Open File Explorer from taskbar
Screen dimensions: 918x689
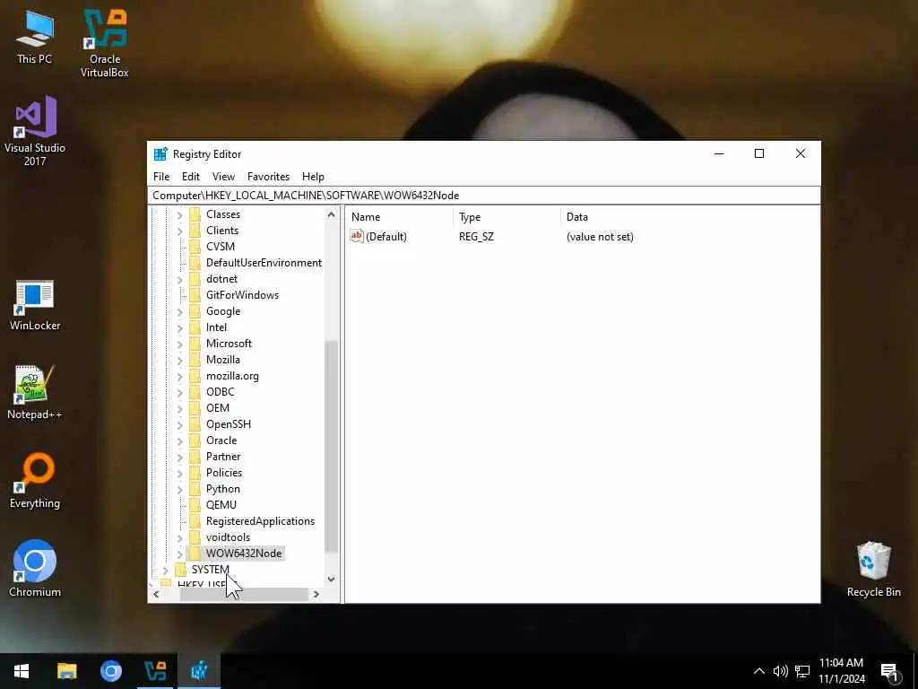[66, 671]
